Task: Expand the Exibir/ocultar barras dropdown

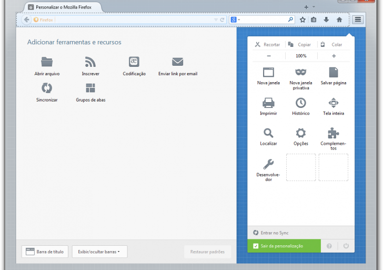Action: pos(99,252)
